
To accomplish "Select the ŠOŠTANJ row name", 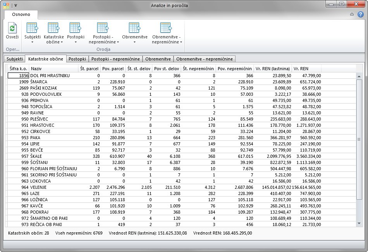I will [39, 162].
